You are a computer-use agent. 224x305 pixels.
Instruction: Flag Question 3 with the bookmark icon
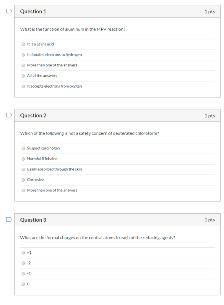tap(9, 219)
